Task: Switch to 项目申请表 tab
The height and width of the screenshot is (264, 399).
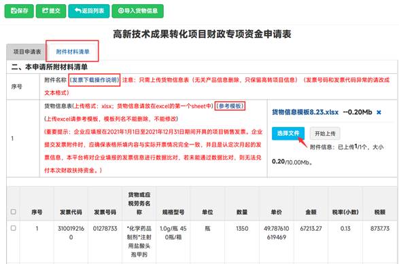Action: [x=27, y=52]
